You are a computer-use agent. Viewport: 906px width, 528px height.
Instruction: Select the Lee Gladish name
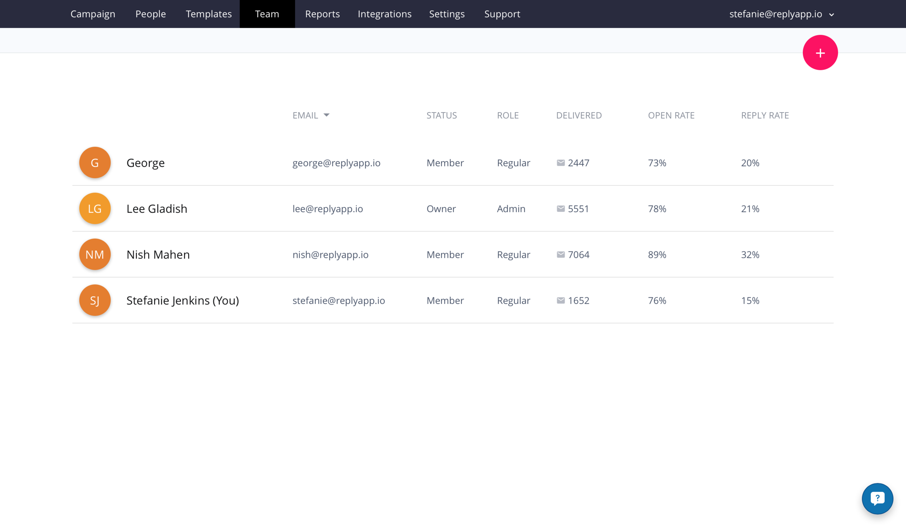click(157, 209)
